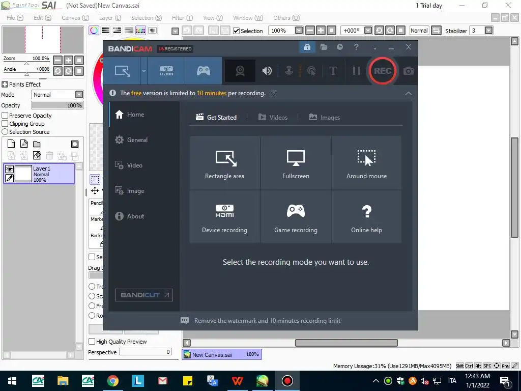Create new layer in SAI layer panel
521x391 pixels.
[11, 144]
